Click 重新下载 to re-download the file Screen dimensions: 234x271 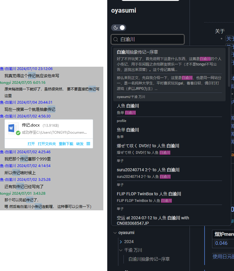(x=66, y=144)
